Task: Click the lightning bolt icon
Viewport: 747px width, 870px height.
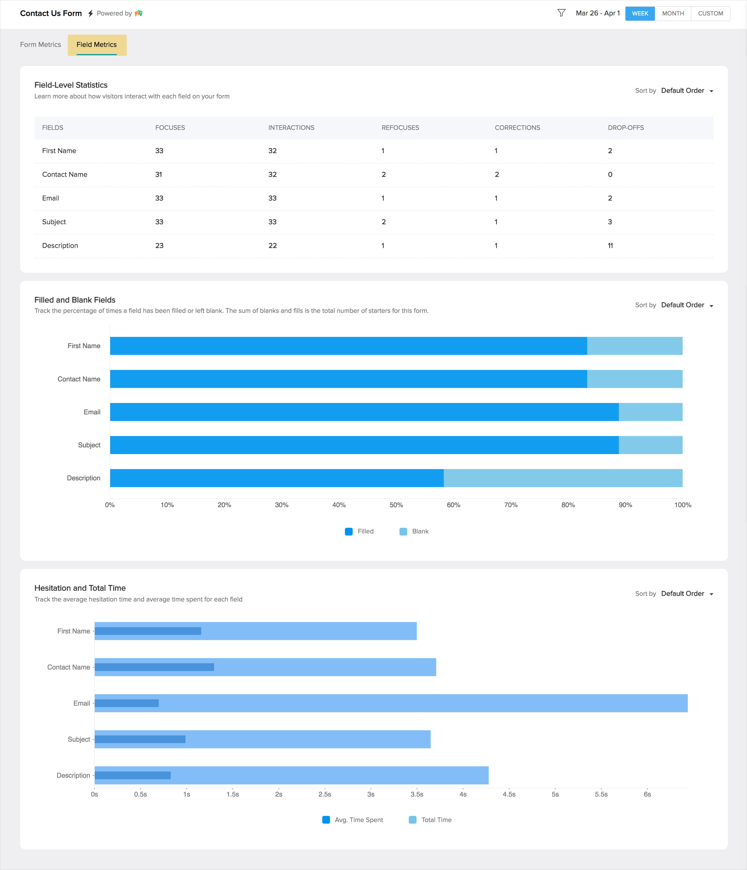Action: point(91,13)
